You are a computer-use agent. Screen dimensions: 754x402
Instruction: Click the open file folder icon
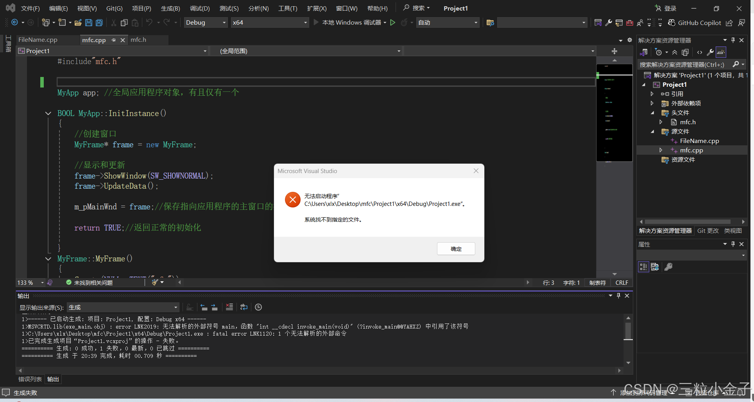(78, 23)
